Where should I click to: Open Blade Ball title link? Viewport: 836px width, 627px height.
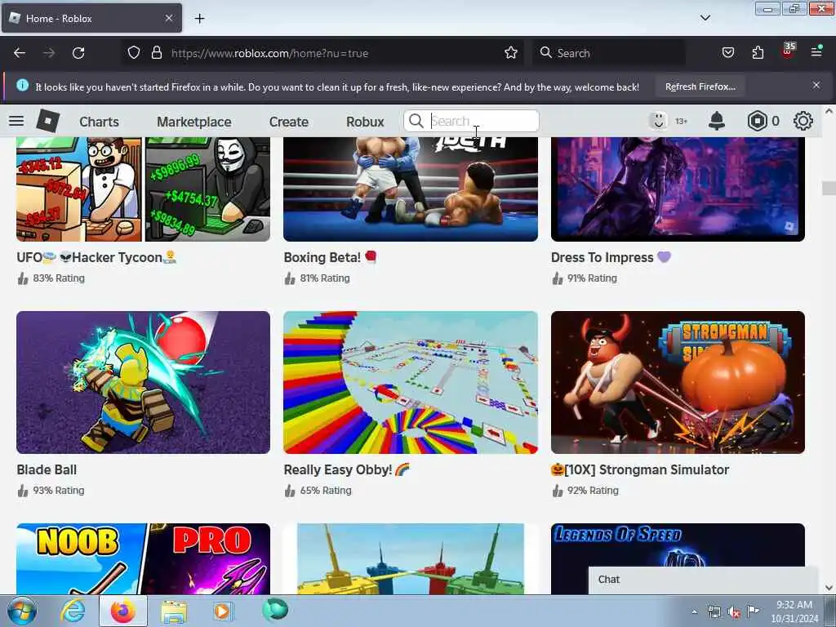tap(47, 469)
